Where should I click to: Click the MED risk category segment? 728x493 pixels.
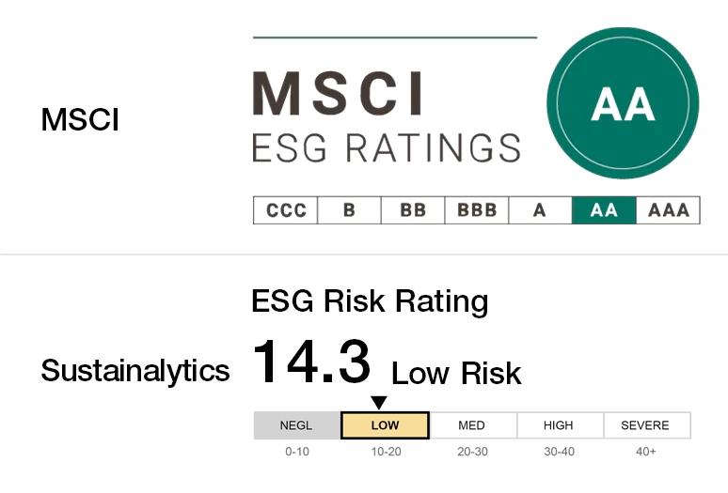(x=473, y=425)
